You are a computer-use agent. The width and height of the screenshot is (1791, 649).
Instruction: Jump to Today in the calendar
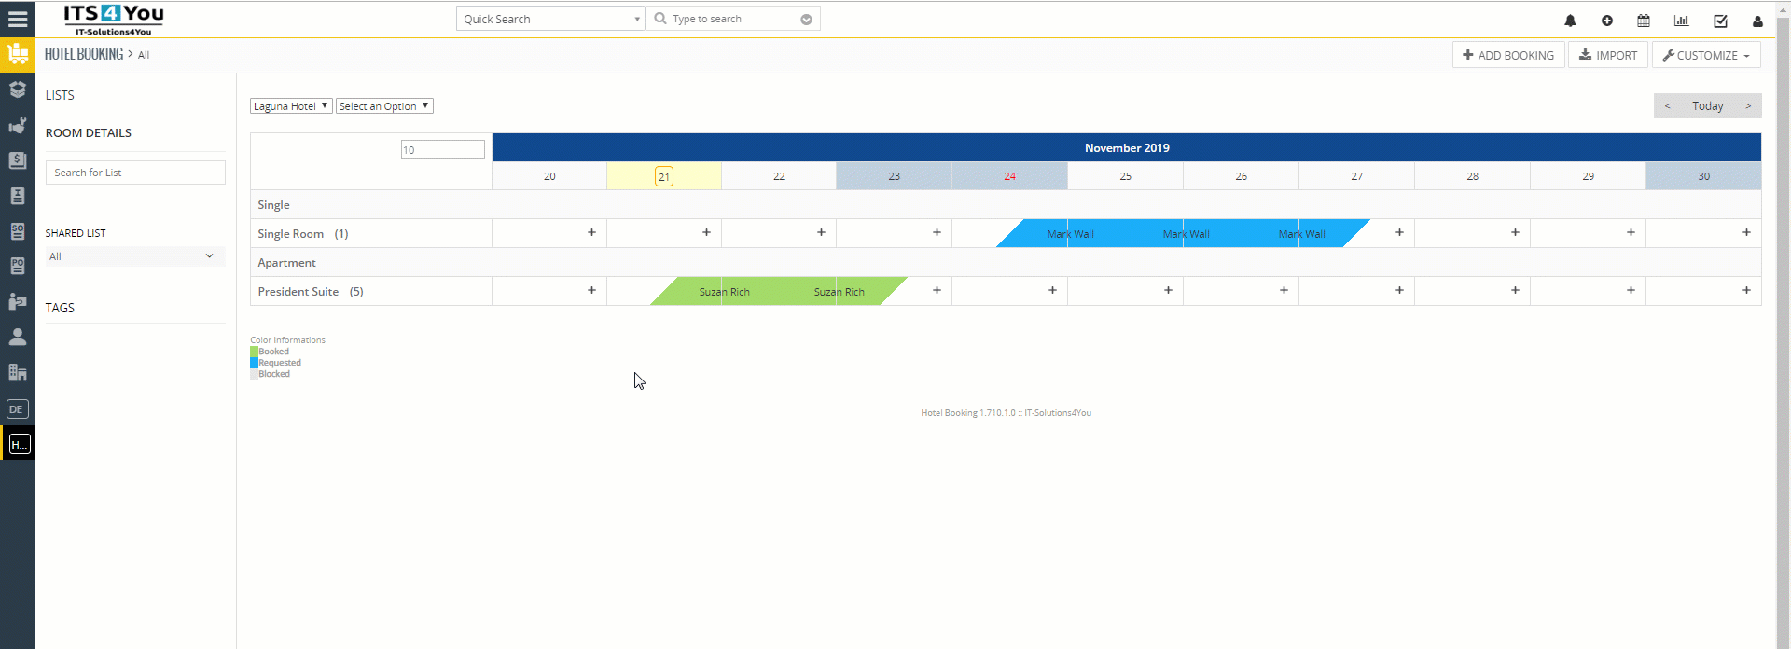[x=1707, y=106]
